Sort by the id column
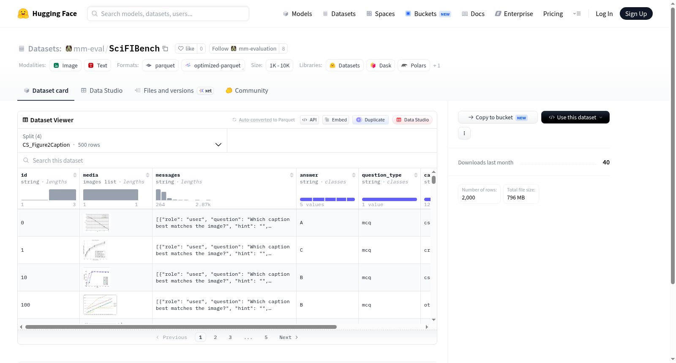The width and height of the screenshot is (676, 363). (75, 175)
